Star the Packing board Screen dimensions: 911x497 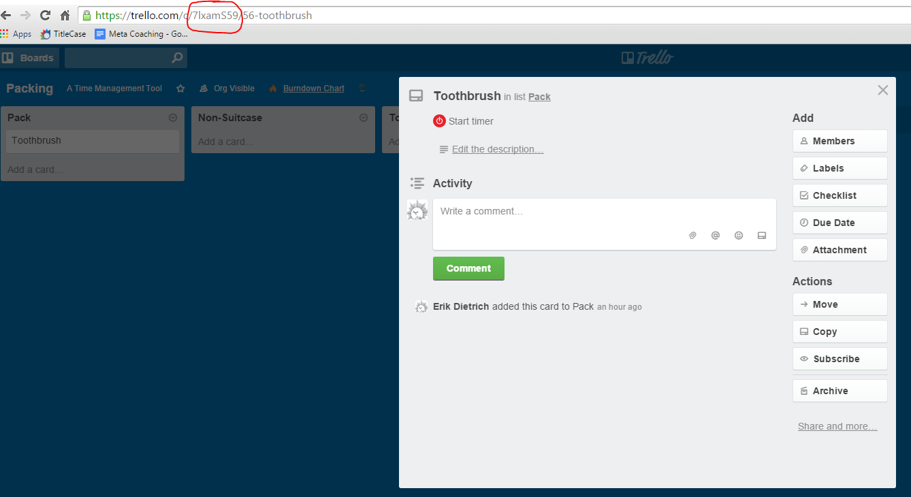180,89
